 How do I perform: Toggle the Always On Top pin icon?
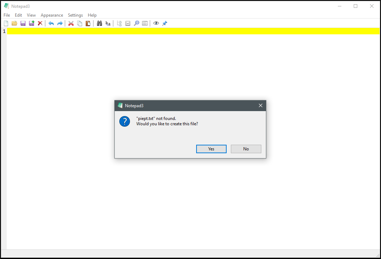pyautogui.click(x=165, y=23)
